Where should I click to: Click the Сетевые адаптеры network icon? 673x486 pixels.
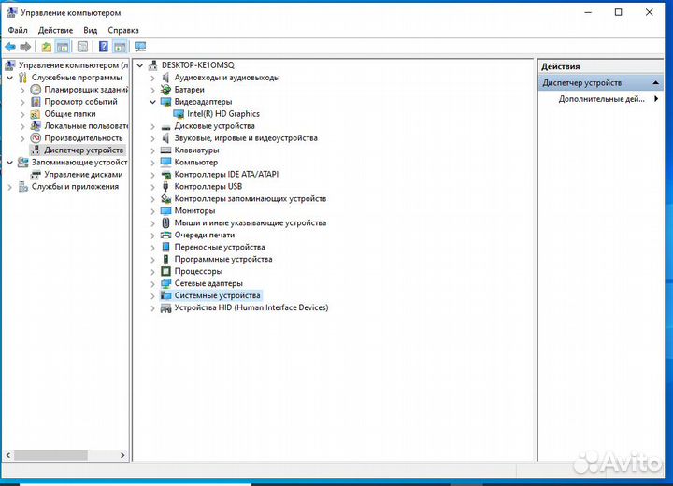point(165,283)
